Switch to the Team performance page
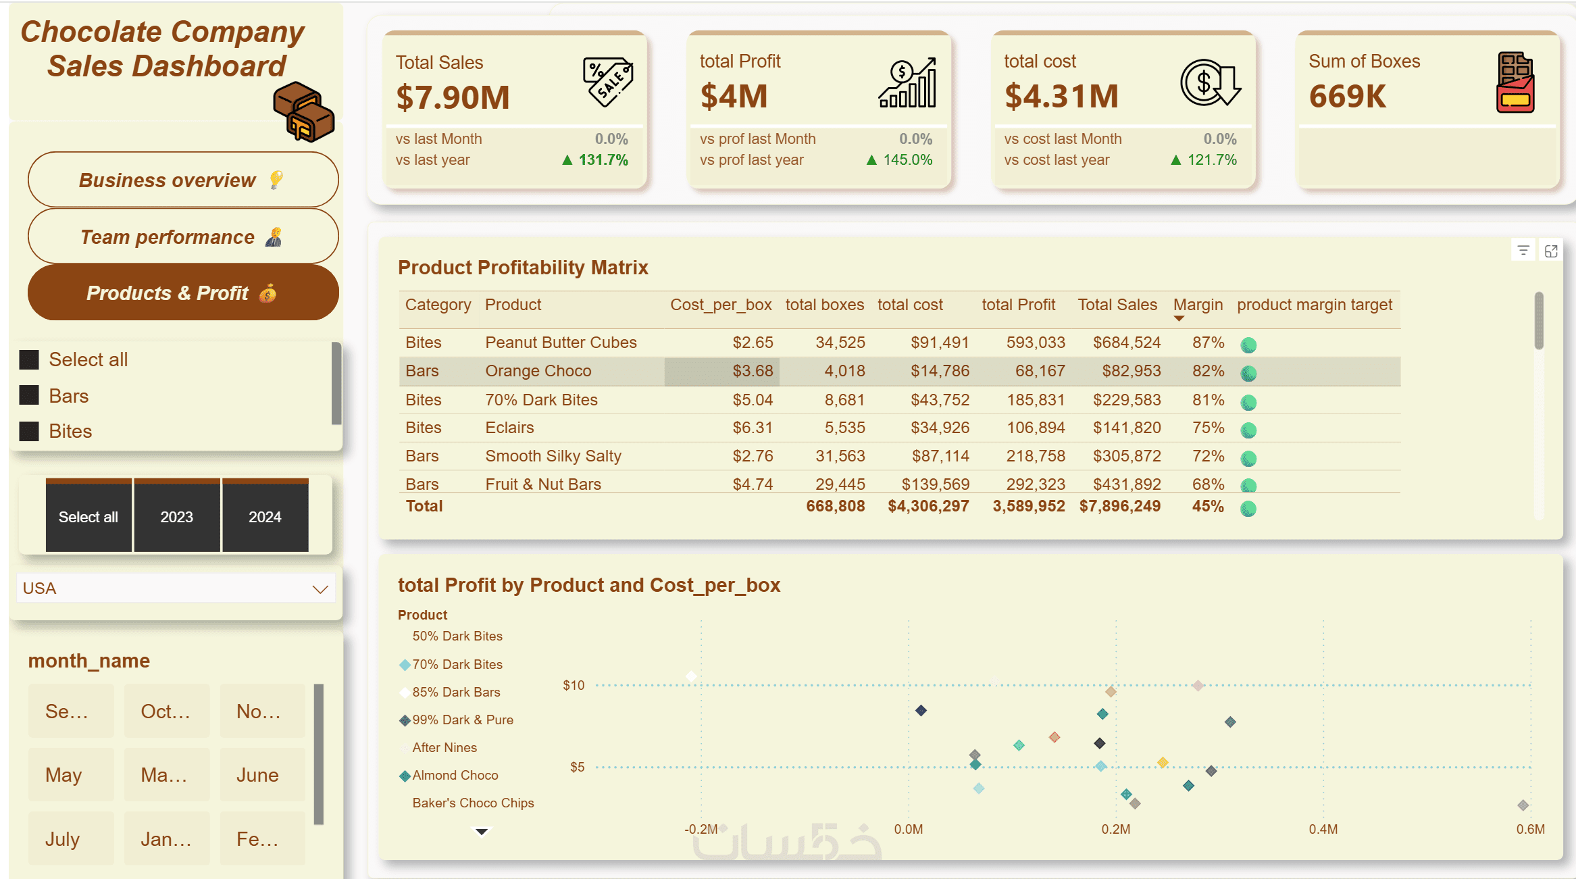This screenshot has width=1576, height=879. pyautogui.click(x=182, y=236)
